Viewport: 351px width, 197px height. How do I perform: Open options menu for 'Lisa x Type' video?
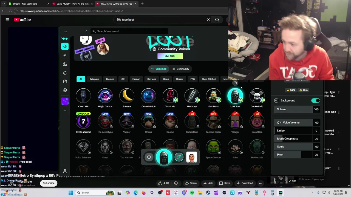pyautogui.click(x=339, y=150)
